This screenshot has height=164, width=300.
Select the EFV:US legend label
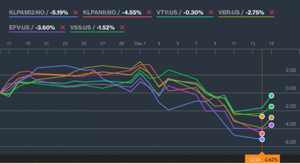click(19, 28)
